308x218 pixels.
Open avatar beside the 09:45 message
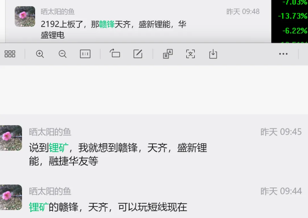click(x=11, y=138)
